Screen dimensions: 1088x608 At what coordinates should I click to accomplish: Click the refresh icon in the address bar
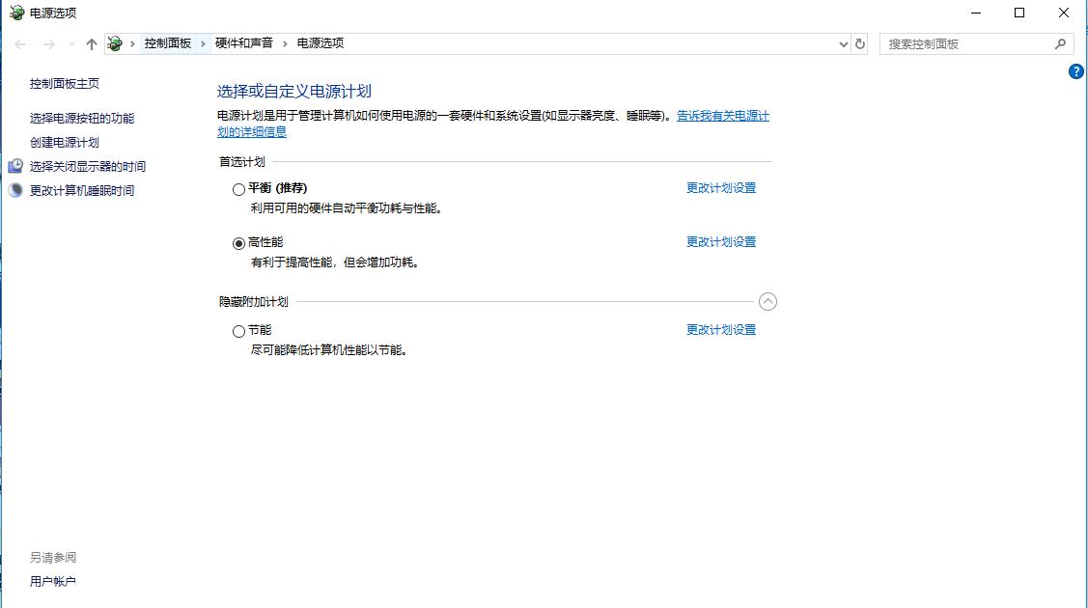[x=859, y=43]
